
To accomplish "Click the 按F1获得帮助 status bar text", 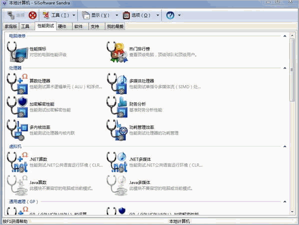I will (x=15, y=221).
